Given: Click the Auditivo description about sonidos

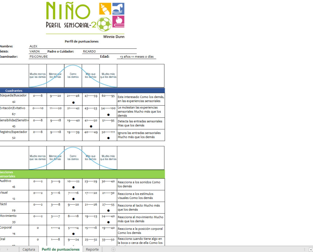Looking at the screenshot, I should click(x=141, y=184).
